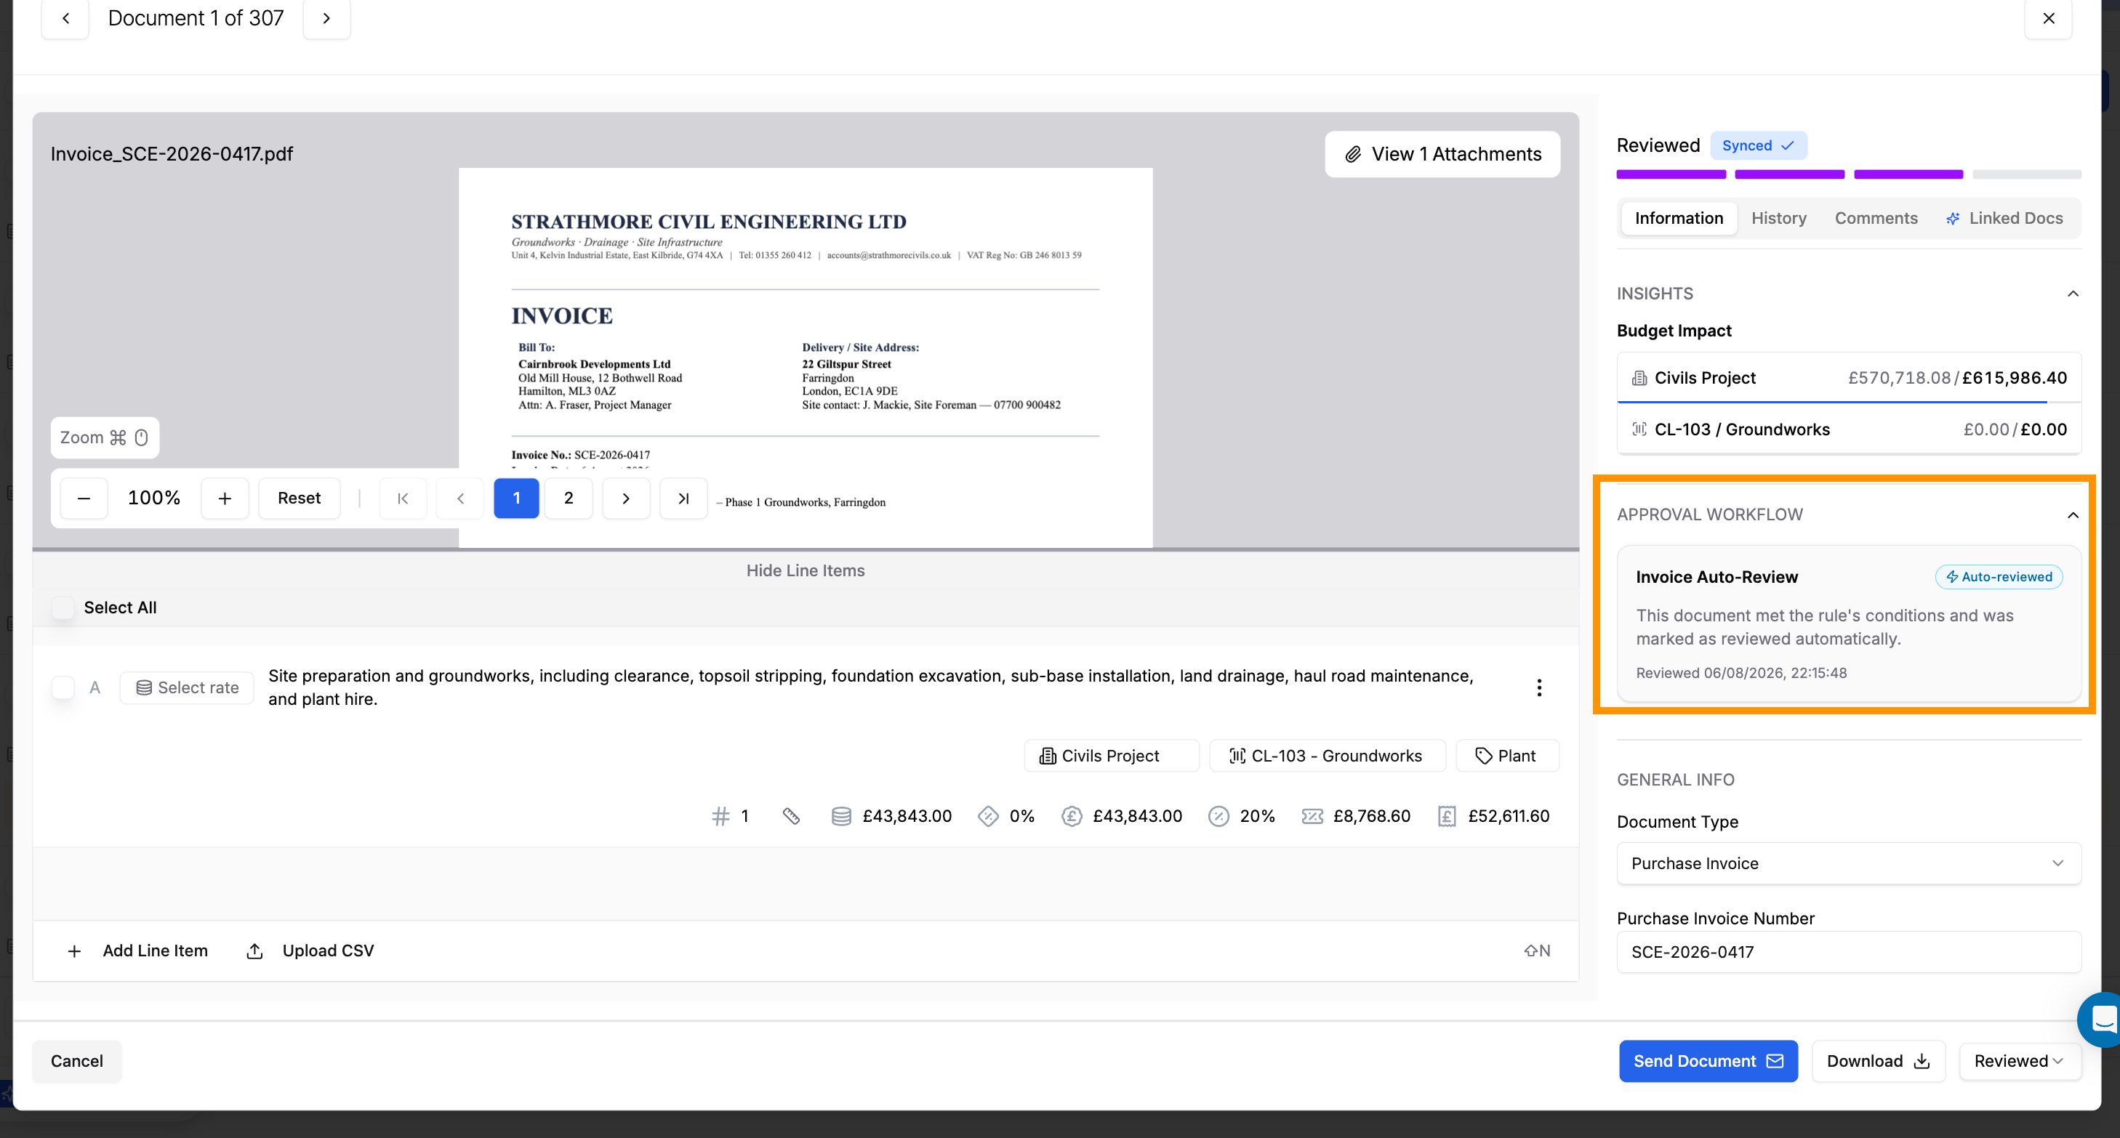Close the document viewer dialog
Screen dimensions: 2120x1138
pos(2049,18)
